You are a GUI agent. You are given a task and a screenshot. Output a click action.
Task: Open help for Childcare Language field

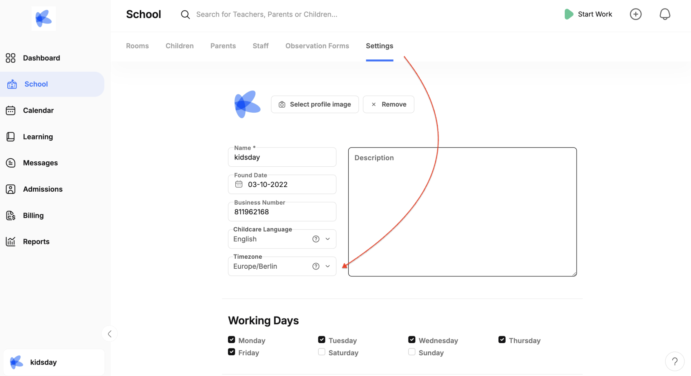pos(316,239)
